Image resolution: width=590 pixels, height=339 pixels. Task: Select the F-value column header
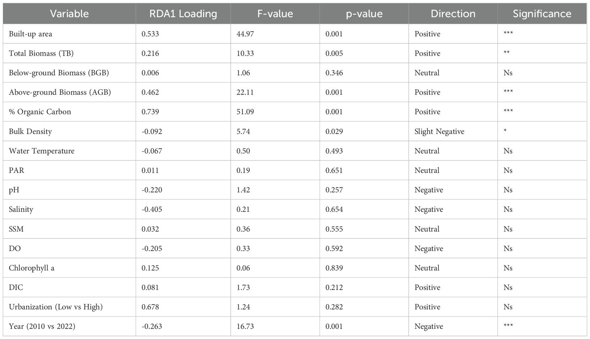click(275, 14)
